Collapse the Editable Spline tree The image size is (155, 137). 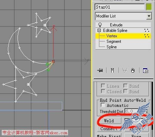pos(99,30)
